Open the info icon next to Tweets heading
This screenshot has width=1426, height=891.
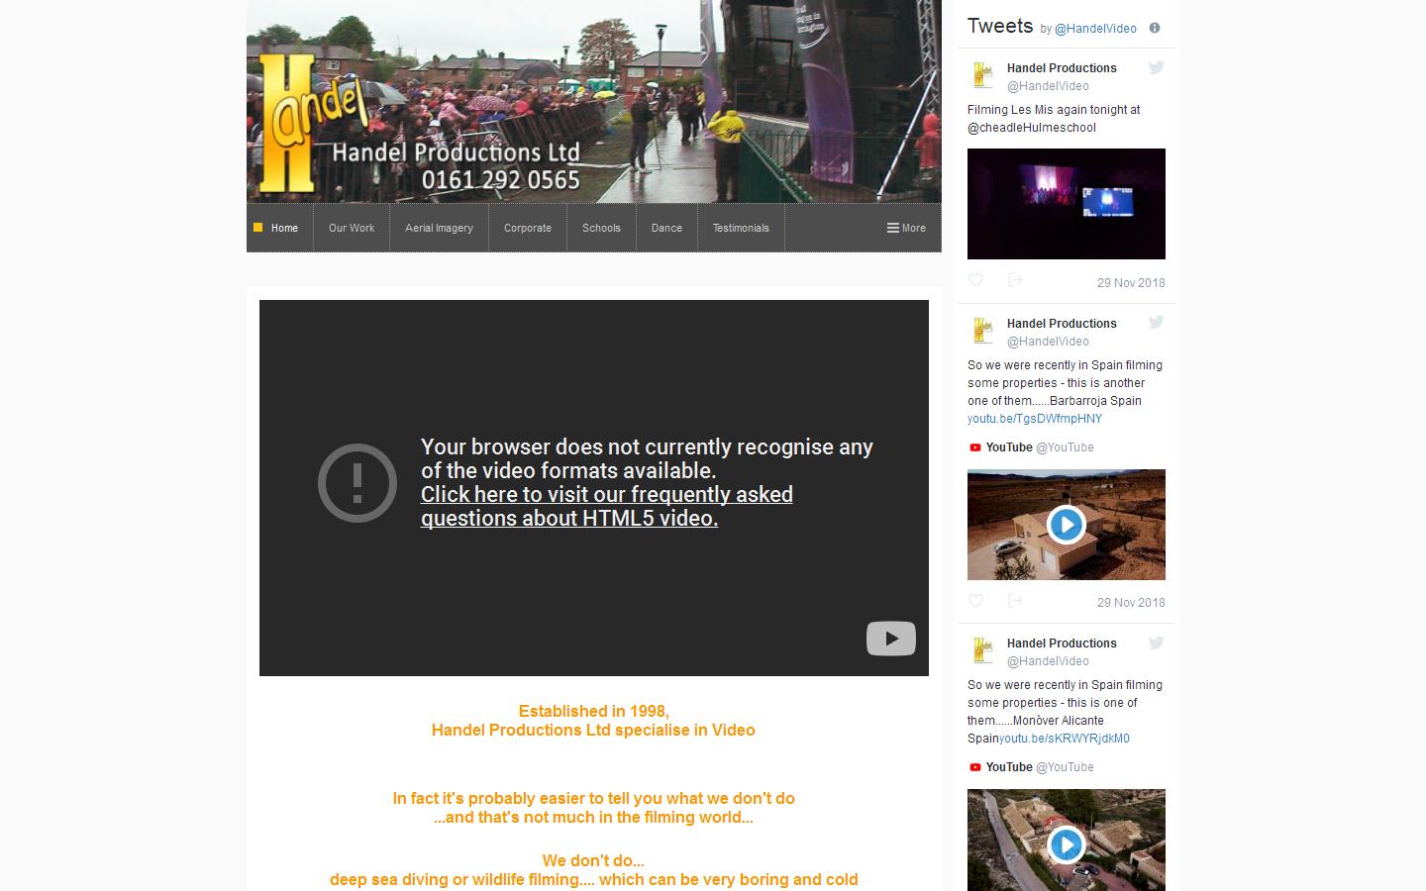click(x=1154, y=29)
